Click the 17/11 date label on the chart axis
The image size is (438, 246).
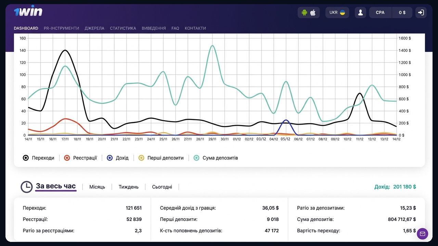click(65, 139)
